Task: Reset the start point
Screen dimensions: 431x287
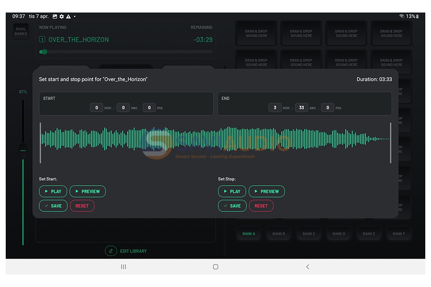Action: tap(82, 206)
